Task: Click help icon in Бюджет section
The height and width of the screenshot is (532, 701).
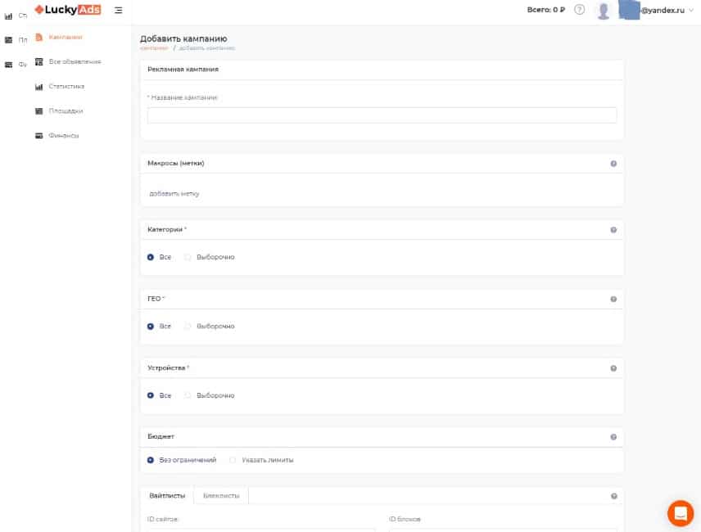Action: (613, 437)
